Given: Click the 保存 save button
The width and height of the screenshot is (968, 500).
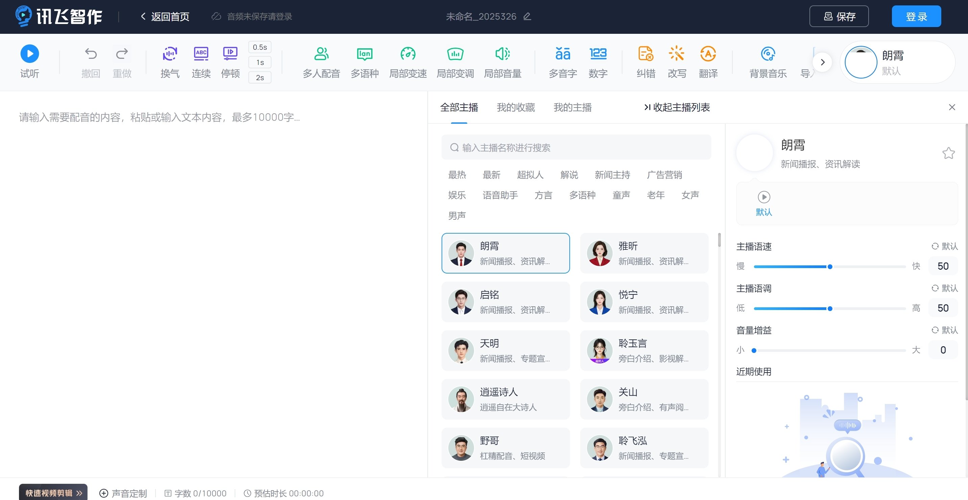Looking at the screenshot, I should [x=839, y=16].
